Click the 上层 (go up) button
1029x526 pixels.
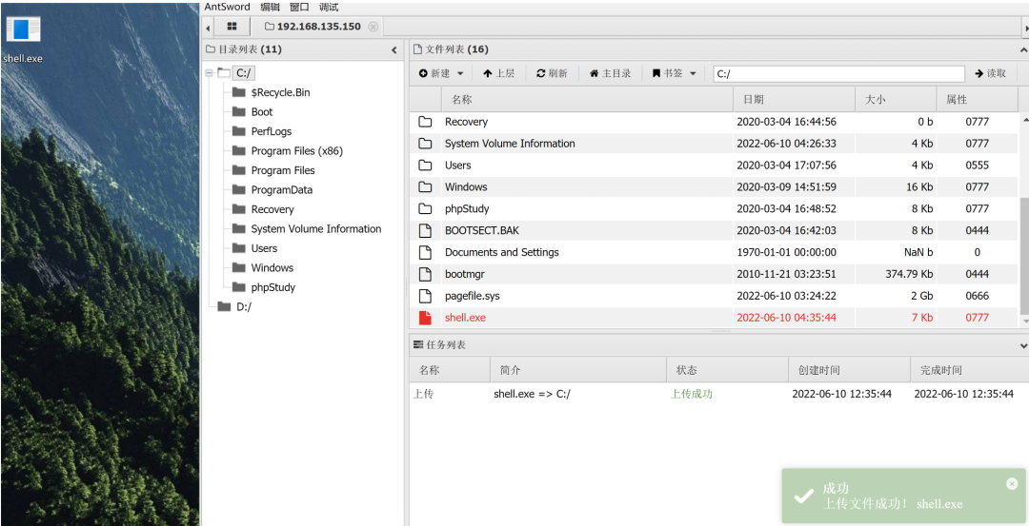(498, 73)
